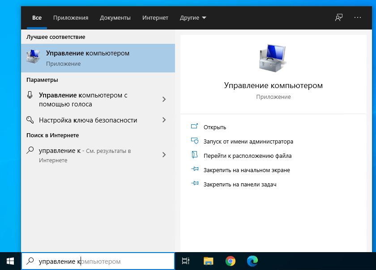
Task: Click the web search magnifier icon
Action: [x=30, y=150]
